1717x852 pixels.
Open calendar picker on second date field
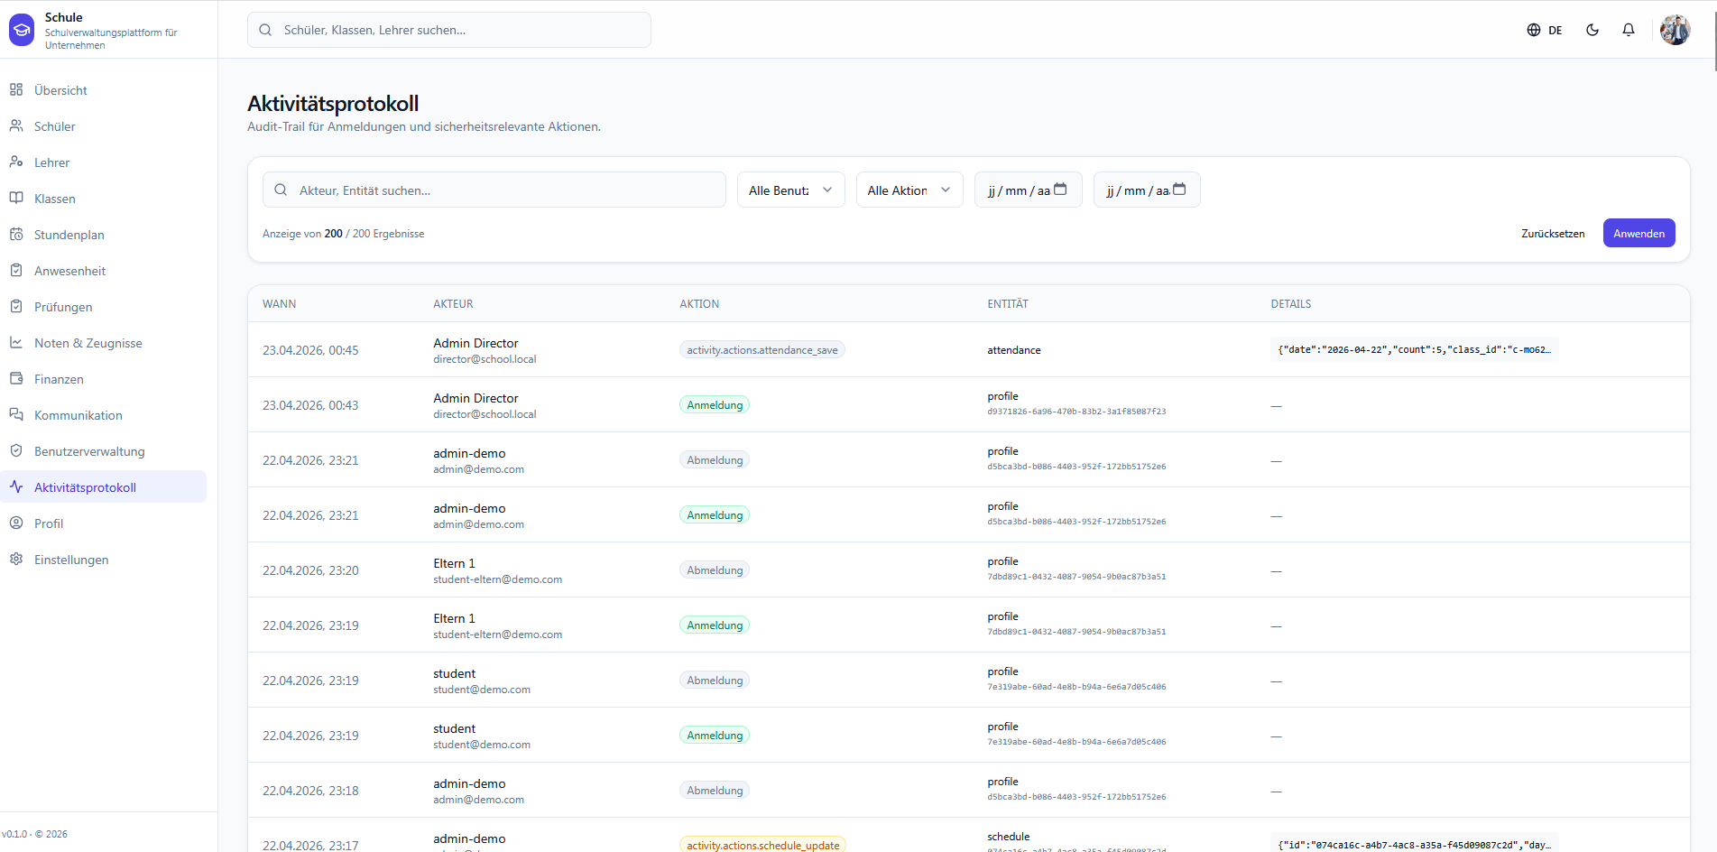pos(1179,190)
